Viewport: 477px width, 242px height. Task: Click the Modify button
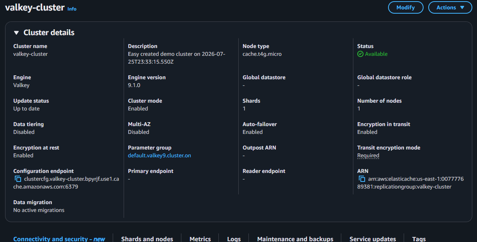pos(406,7)
